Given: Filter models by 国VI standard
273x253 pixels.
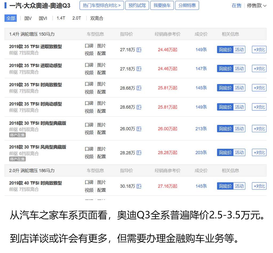Looking at the screenshot, I should [43, 18].
